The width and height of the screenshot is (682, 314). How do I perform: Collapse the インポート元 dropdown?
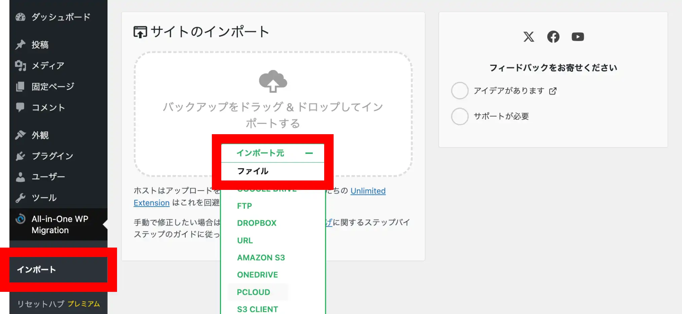click(x=309, y=153)
